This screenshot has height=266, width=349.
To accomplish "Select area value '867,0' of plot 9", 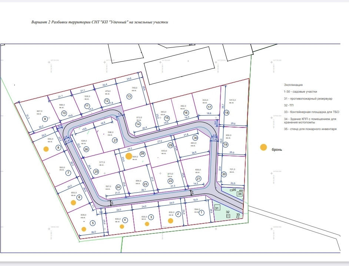I will 39,111.
